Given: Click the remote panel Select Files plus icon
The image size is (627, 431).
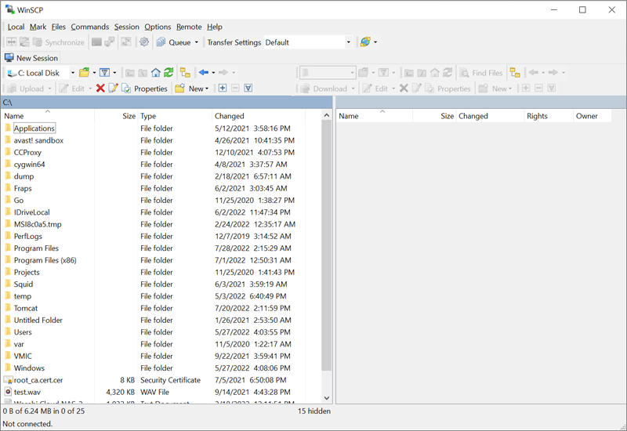Looking at the screenshot, I should [526, 89].
